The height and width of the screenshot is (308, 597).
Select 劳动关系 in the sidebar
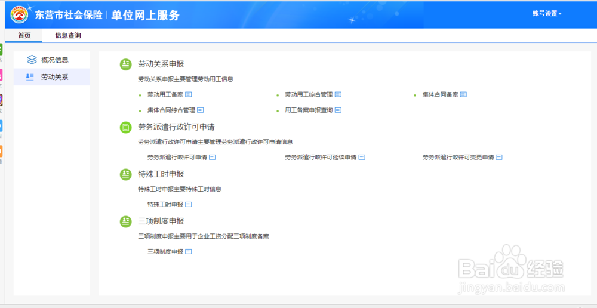pos(52,77)
